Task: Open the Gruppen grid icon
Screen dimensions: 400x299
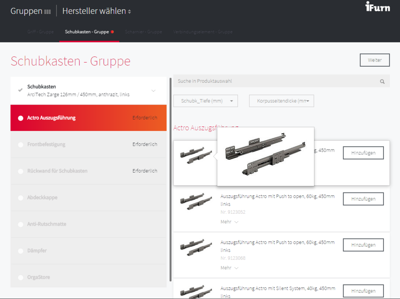Action: tap(47, 12)
